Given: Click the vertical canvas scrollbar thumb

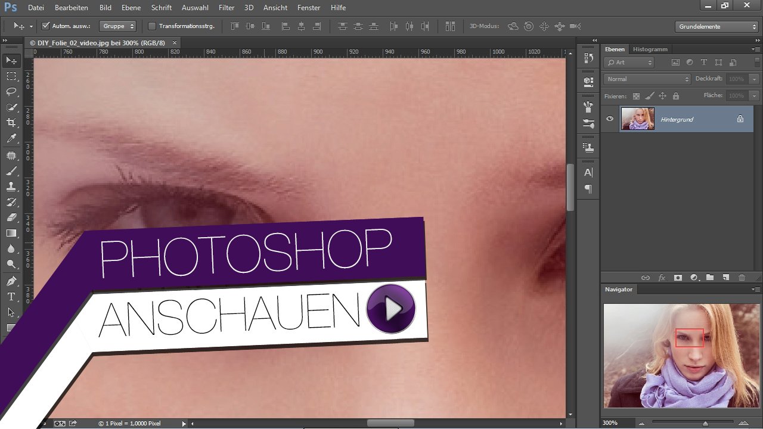Looking at the screenshot, I should pyautogui.click(x=570, y=187).
